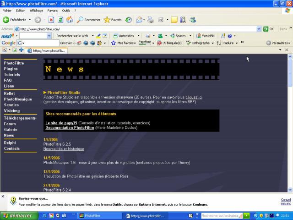
Task: Open the Précédente history dropdown arrow
Action: [30, 20]
